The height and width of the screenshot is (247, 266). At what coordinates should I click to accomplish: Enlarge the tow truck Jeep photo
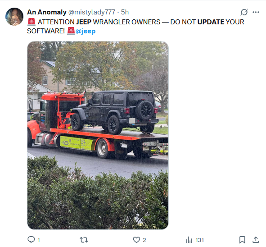click(98, 135)
